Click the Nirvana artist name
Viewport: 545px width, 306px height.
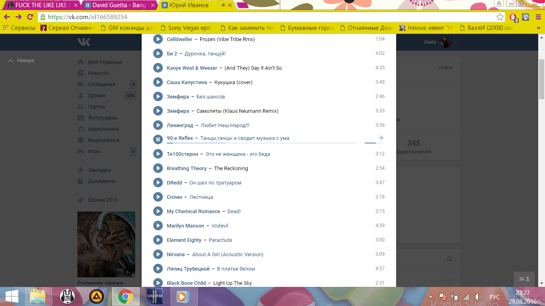(x=176, y=255)
